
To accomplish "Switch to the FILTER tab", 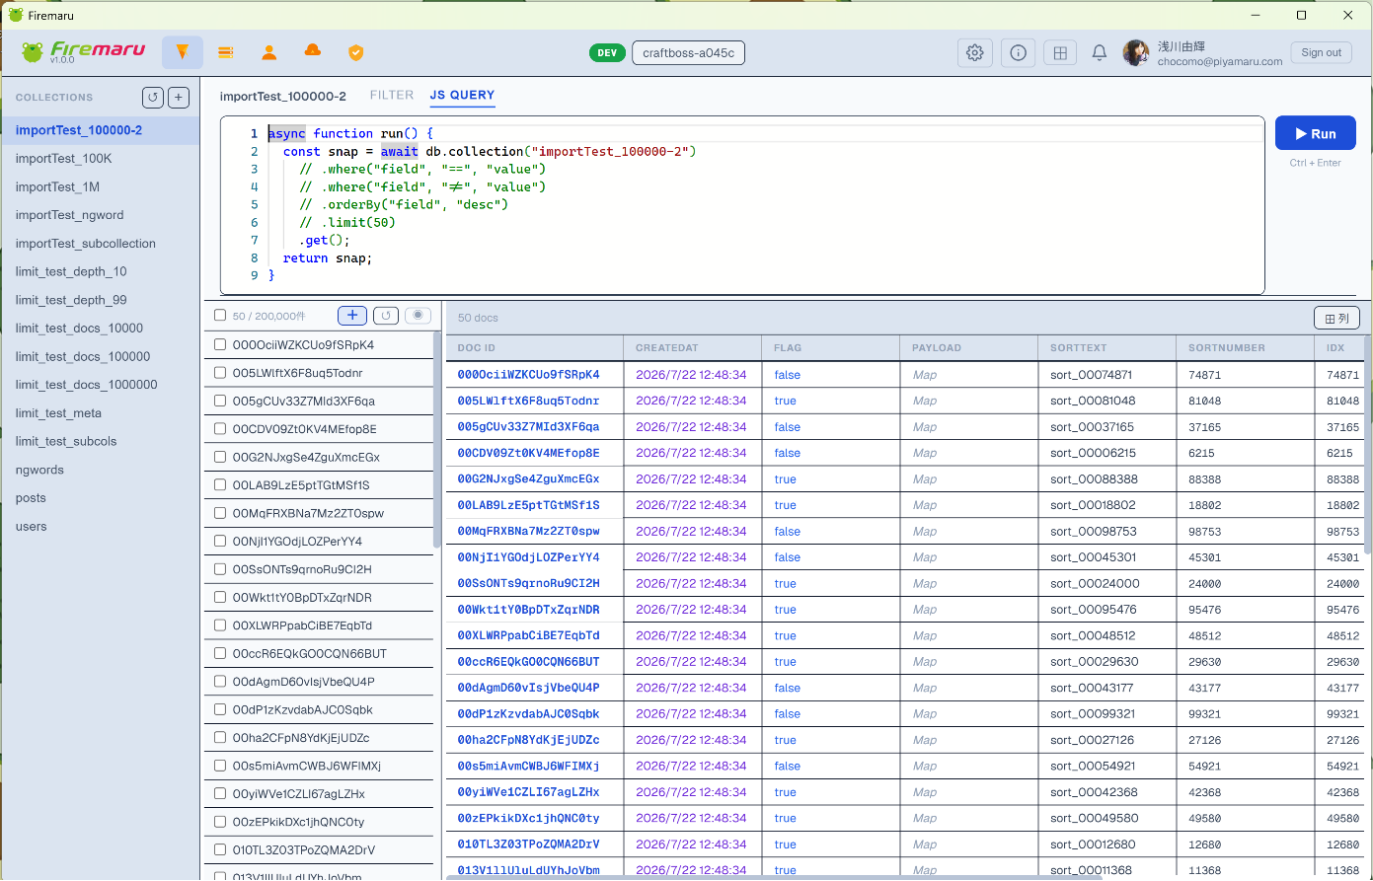I will [392, 96].
